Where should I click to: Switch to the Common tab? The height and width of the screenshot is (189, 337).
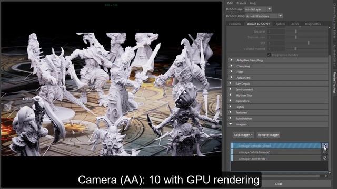tap(235, 24)
